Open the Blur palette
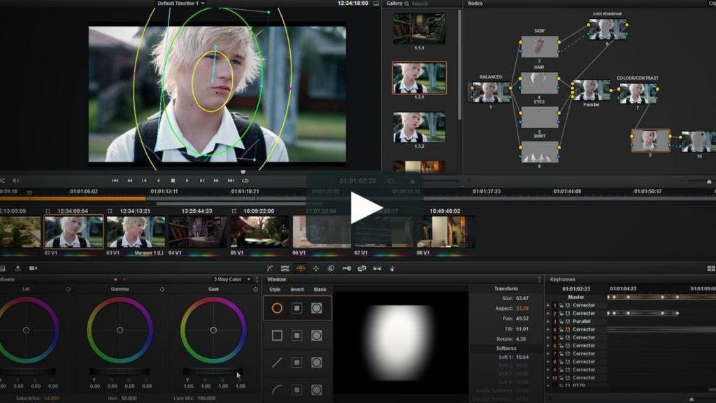 (331, 269)
